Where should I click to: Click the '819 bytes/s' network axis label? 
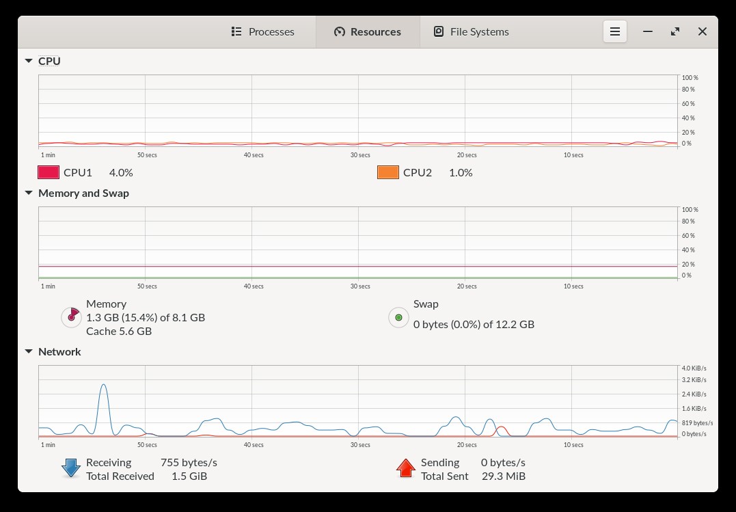point(697,422)
